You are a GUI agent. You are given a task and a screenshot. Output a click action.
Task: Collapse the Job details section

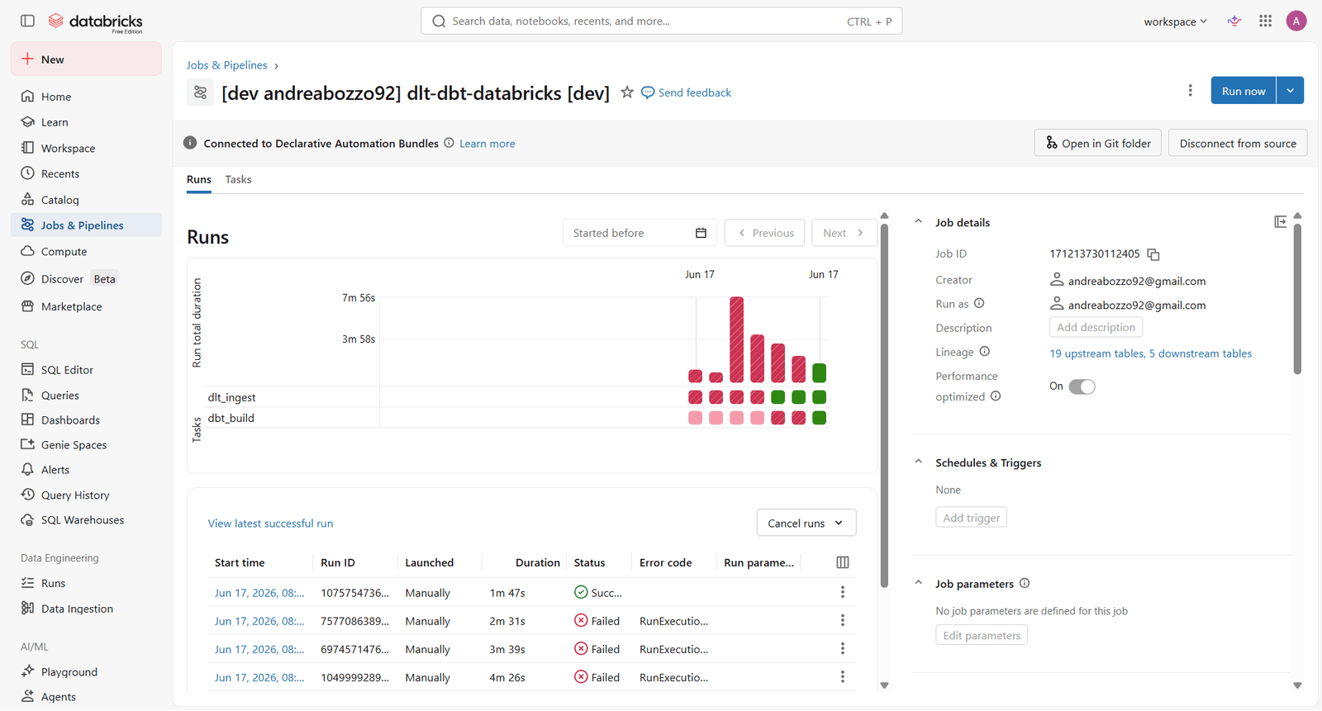(x=918, y=221)
